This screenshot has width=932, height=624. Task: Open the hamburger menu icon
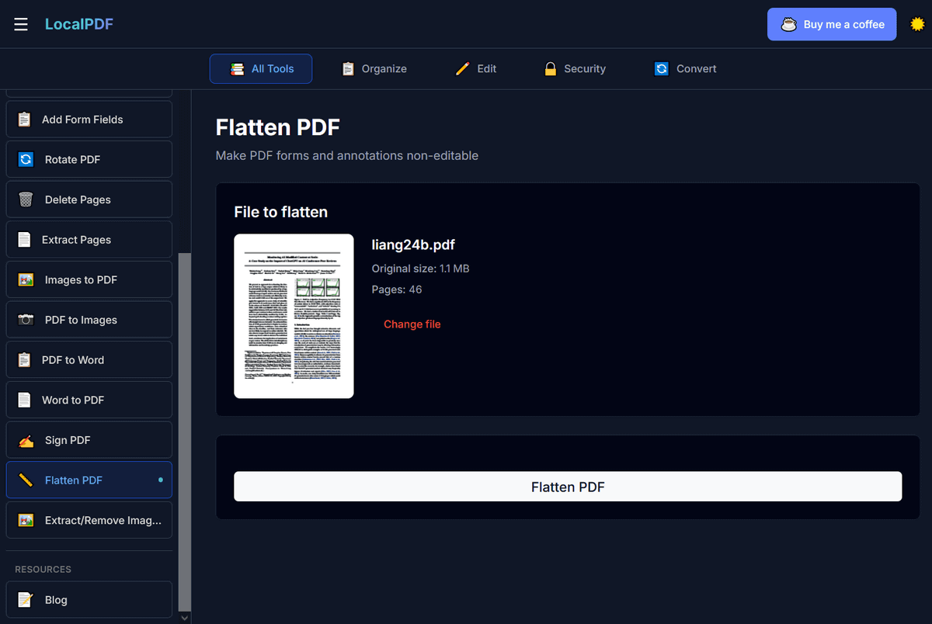point(21,24)
